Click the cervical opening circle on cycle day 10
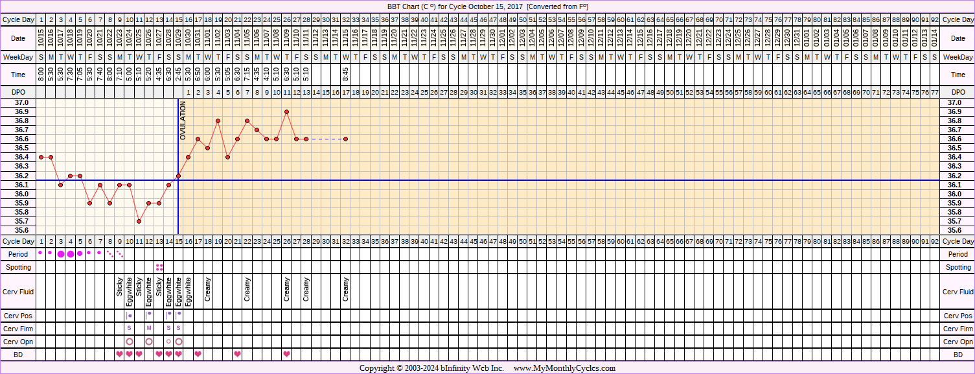 tap(129, 342)
